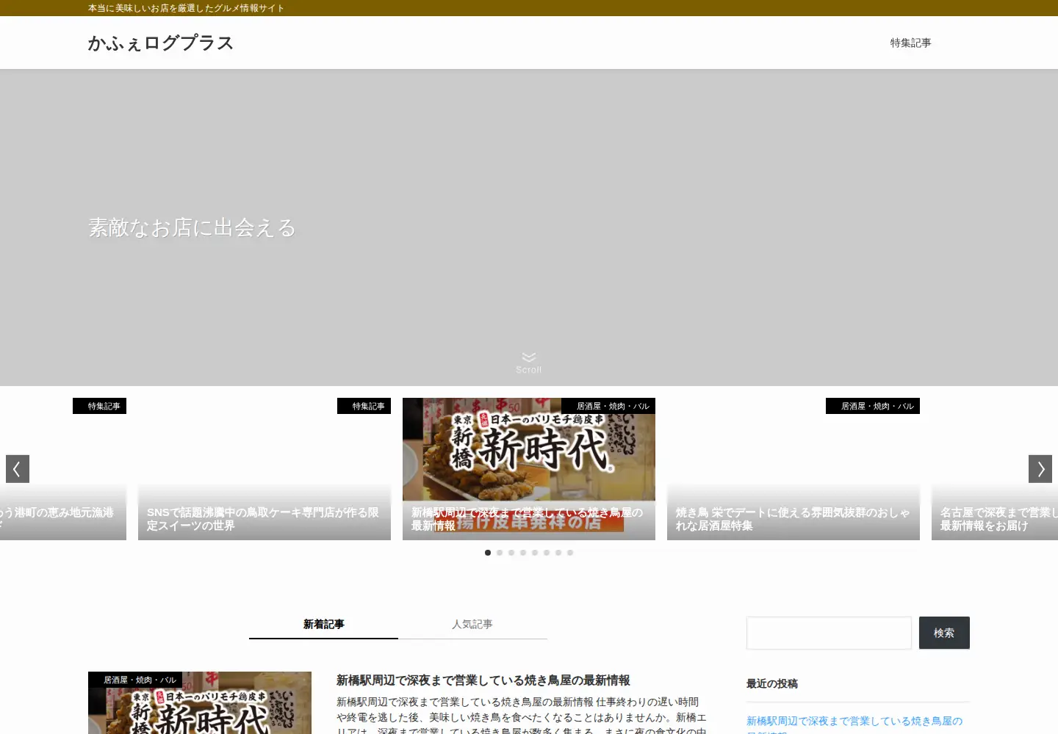This screenshot has width=1058, height=734.
Task: Go to the かふぇログプラス home logo
Action: pyautogui.click(x=161, y=43)
